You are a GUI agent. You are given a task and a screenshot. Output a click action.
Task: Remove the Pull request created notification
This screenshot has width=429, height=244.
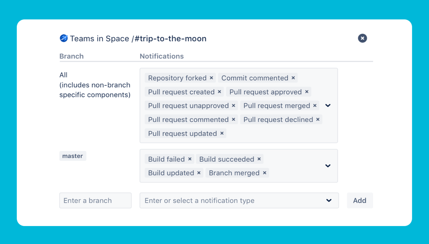click(x=220, y=92)
